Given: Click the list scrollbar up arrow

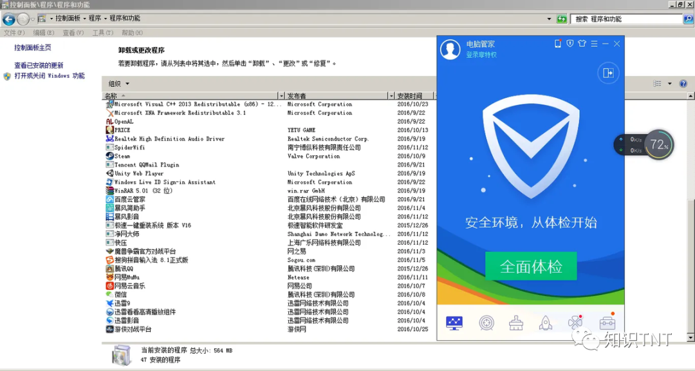Looking at the screenshot, I should pos(690,96).
